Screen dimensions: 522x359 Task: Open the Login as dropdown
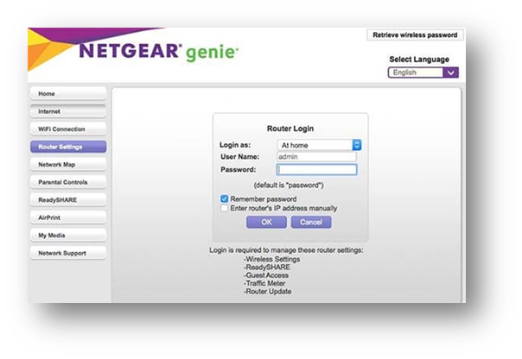coord(319,145)
